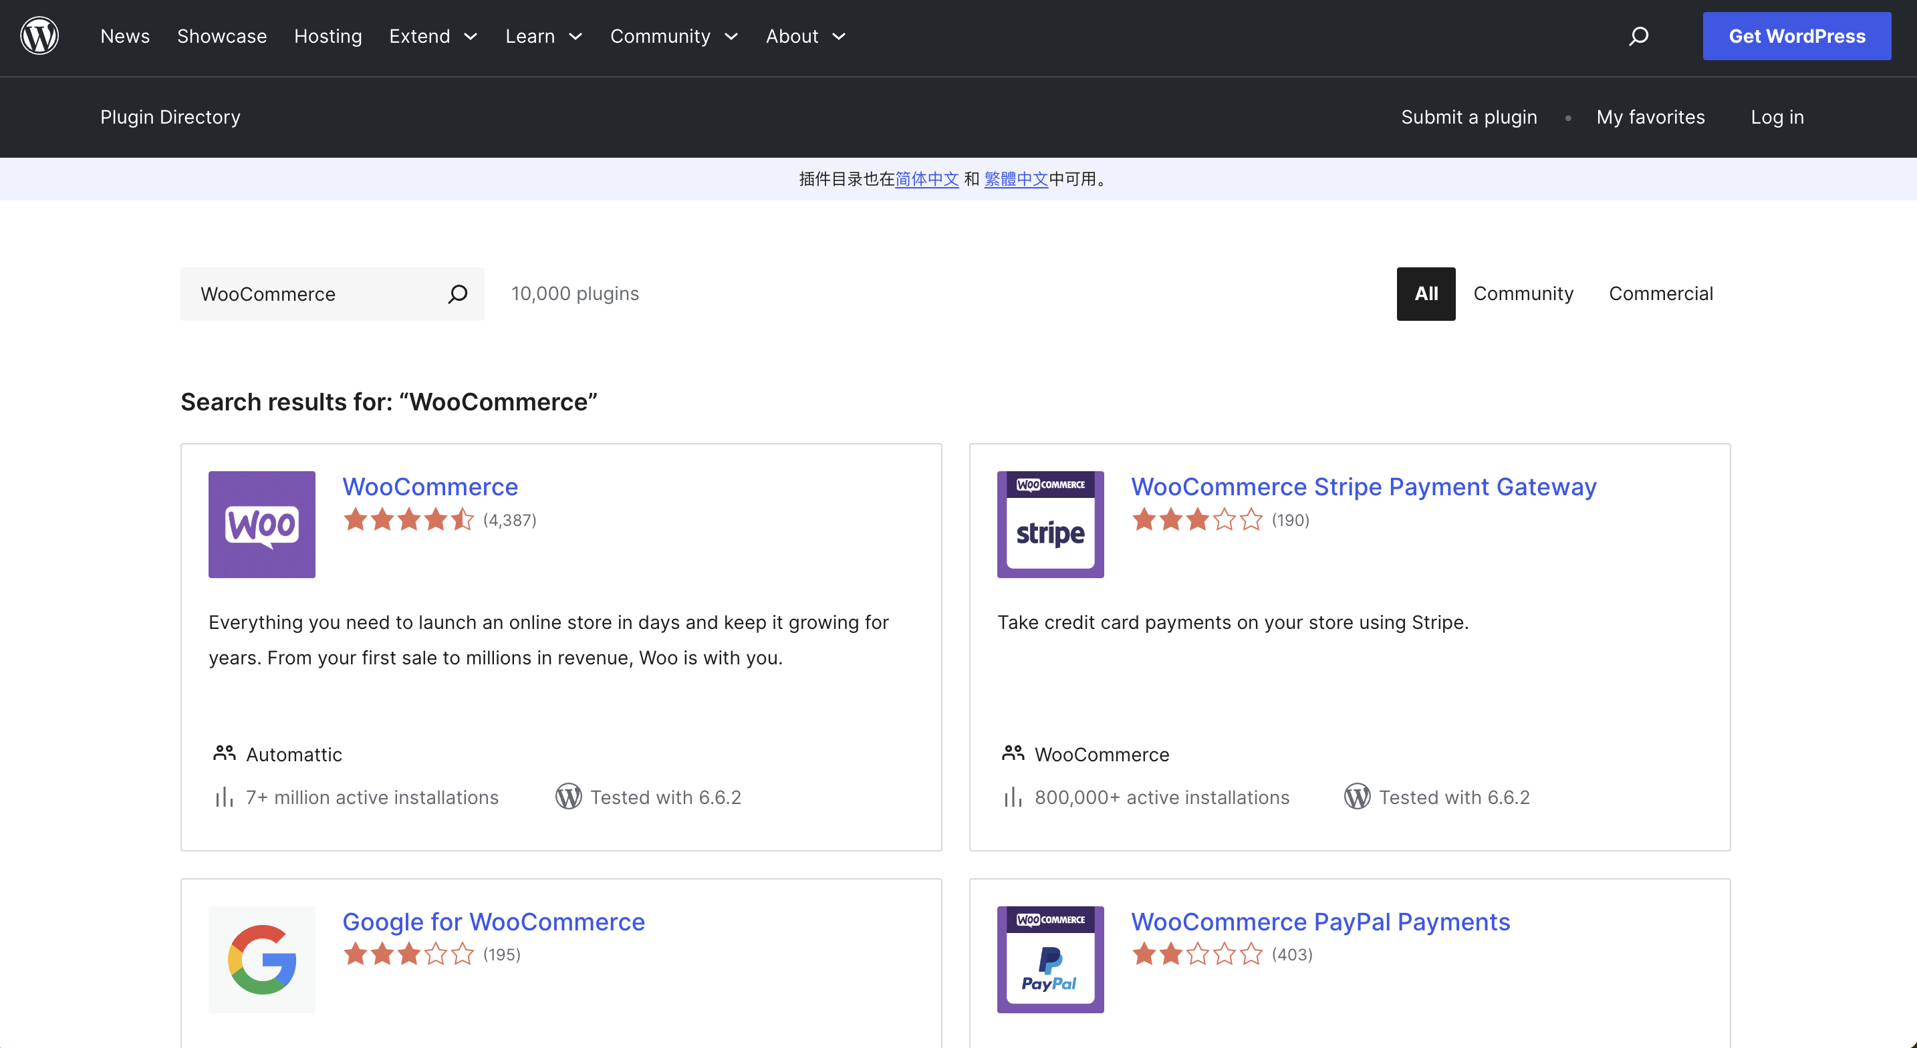Open the Community header menu
Screen dimensions: 1917x1048
pyautogui.click(x=660, y=37)
